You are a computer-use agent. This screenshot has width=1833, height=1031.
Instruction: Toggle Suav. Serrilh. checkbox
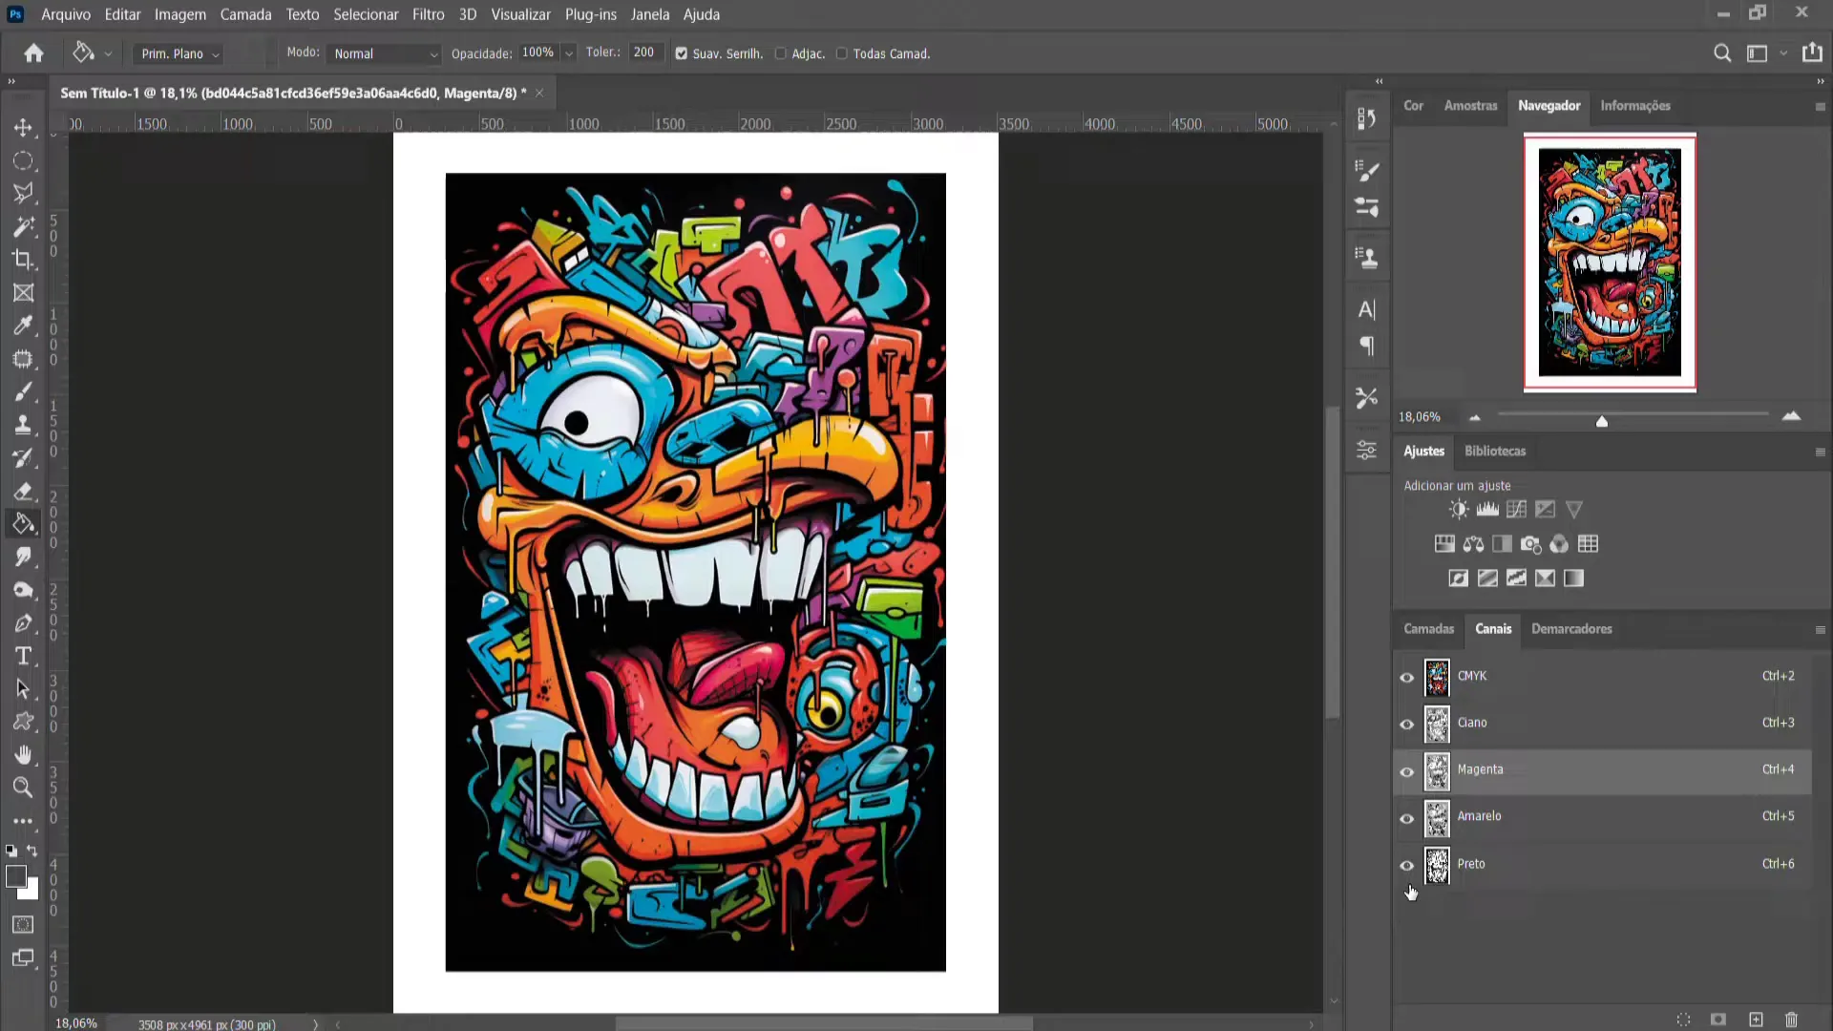(x=681, y=53)
